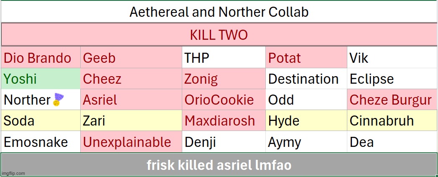
Task: Select the Aethereal and Norther Collab title
Action: tap(219, 12)
